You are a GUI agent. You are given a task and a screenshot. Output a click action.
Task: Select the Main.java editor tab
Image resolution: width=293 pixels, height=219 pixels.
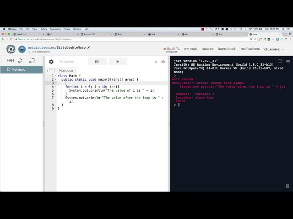click(x=66, y=70)
